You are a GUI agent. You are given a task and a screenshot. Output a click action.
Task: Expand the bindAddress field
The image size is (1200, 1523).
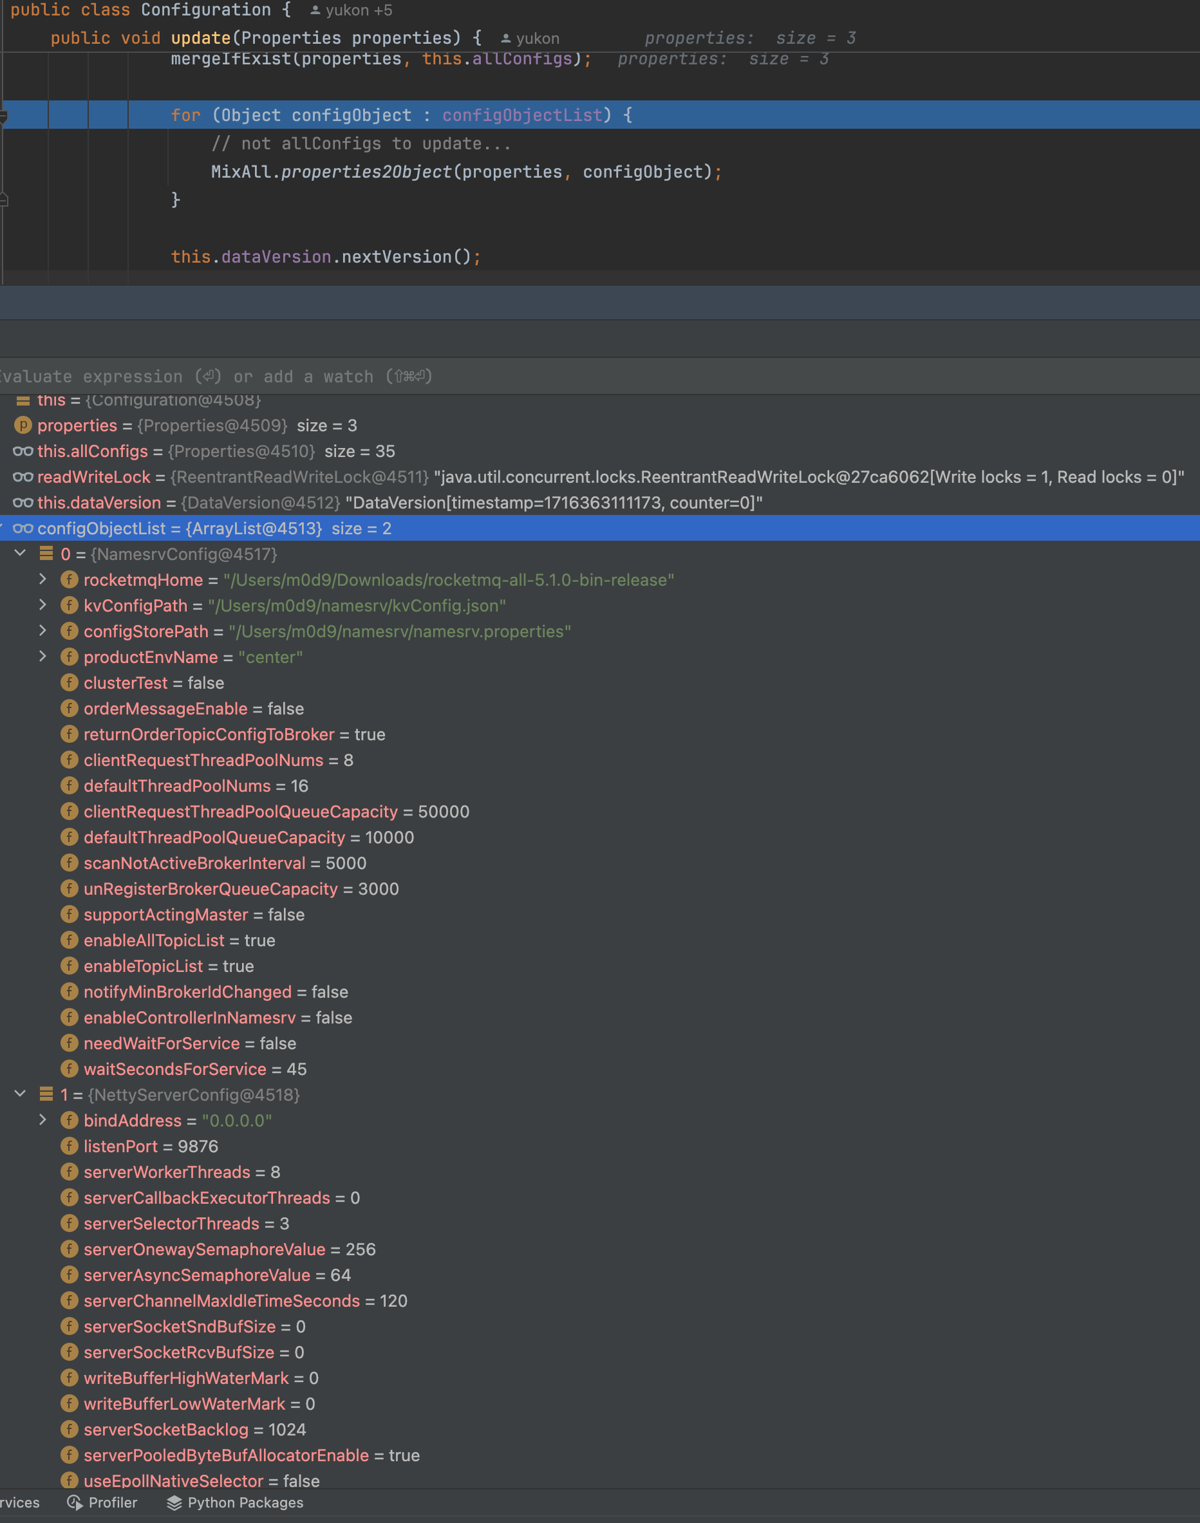(43, 1120)
